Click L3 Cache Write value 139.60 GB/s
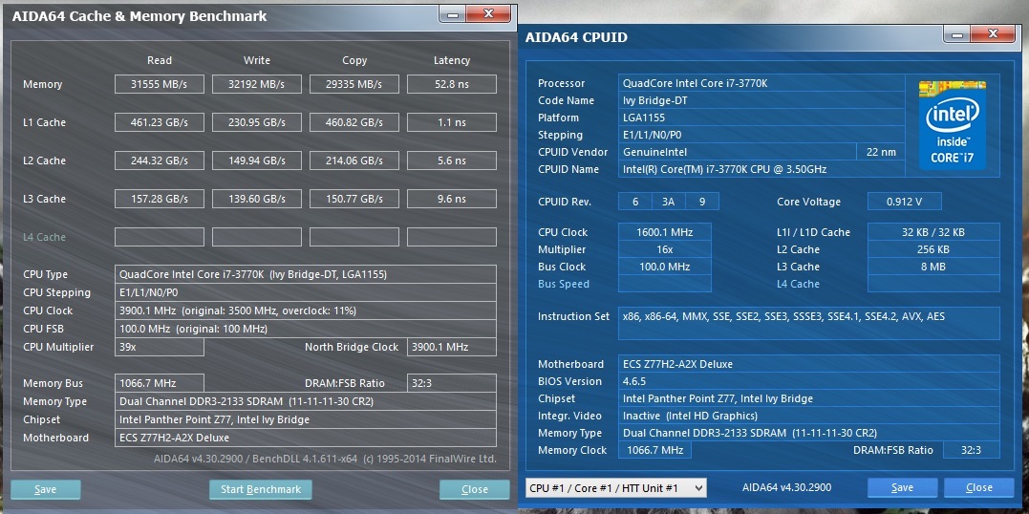The width and height of the screenshot is (1029, 514). (x=257, y=199)
